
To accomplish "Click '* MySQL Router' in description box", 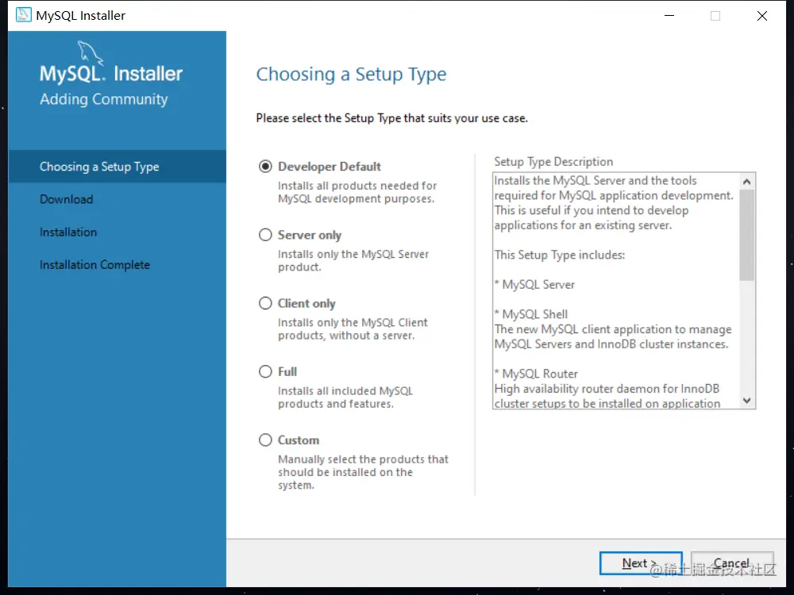I will click(536, 374).
